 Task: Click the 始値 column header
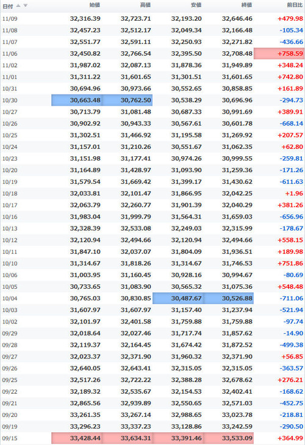pos(95,5)
